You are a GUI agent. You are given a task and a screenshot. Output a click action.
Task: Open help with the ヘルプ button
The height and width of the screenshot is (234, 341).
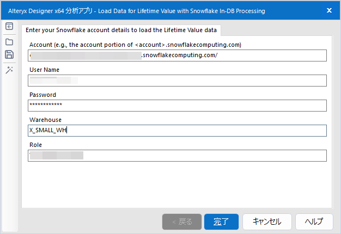point(314,221)
